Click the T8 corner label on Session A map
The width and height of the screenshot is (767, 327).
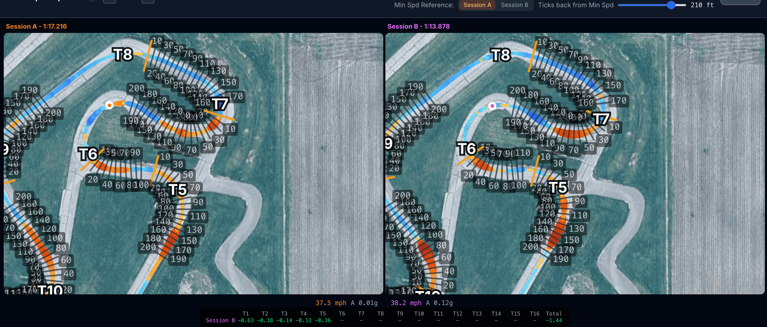coord(123,55)
